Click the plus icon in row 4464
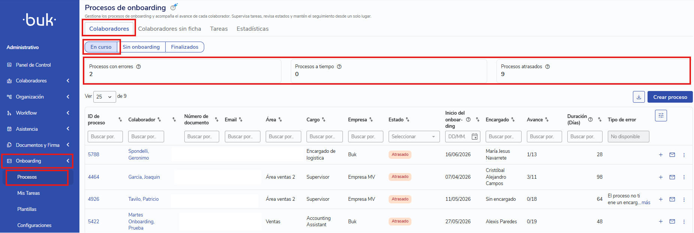 (x=661, y=177)
